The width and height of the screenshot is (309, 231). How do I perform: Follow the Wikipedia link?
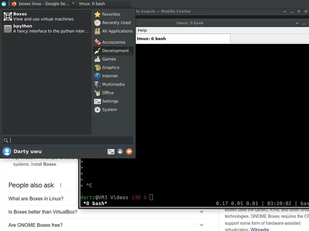click(x=260, y=229)
